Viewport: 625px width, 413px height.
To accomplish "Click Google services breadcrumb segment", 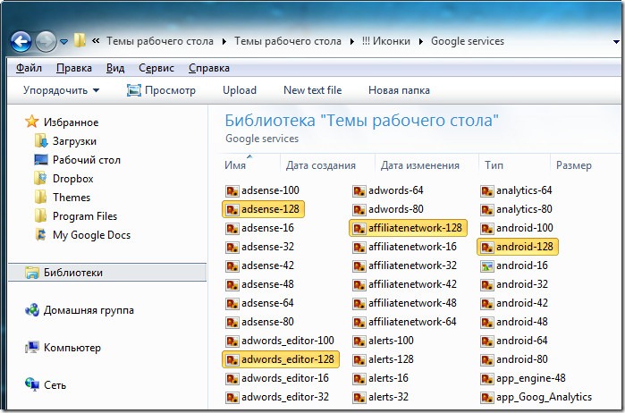I will (468, 41).
